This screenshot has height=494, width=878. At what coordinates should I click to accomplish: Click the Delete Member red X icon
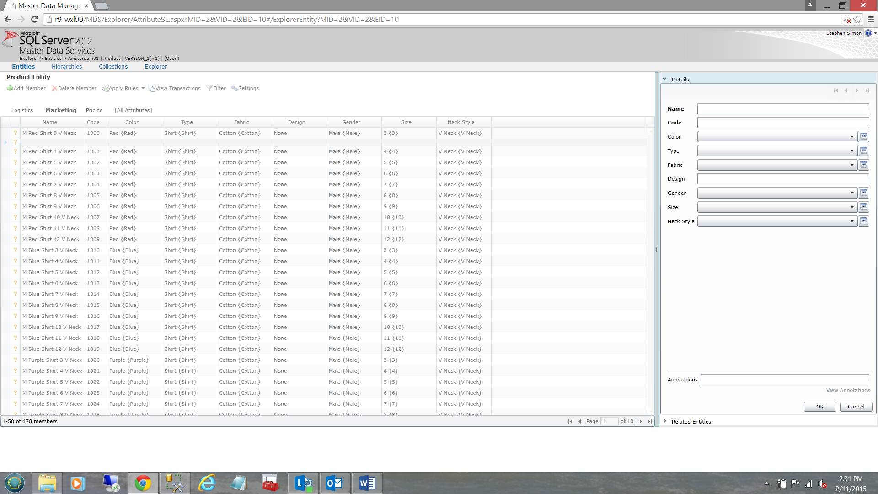click(x=54, y=88)
